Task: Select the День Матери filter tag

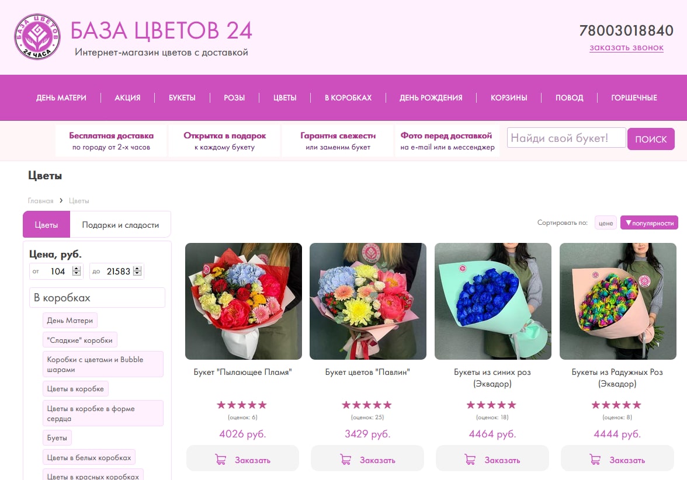Action: pos(70,320)
